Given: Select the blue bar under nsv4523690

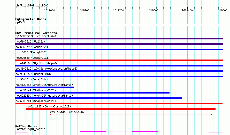Looking at the screenshot, I should coord(98,98).
